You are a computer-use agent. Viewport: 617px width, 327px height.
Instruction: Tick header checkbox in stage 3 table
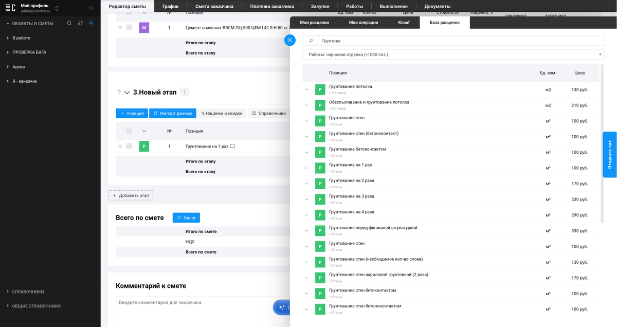[x=129, y=131]
